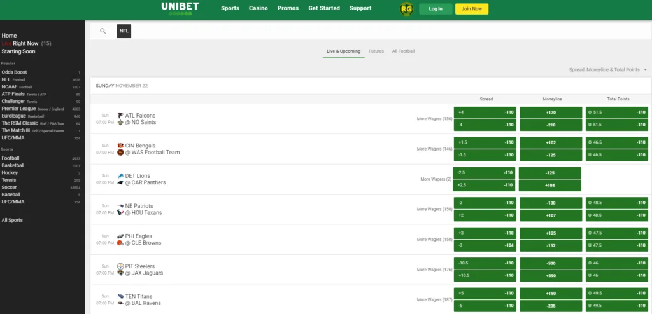Open the Support menu item
The height and width of the screenshot is (314, 652).
point(360,8)
